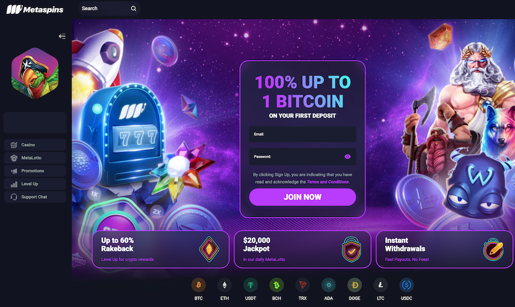Click the JOIN NOW button
This screenshot has height=307, width=515.
tap(303, 197)
